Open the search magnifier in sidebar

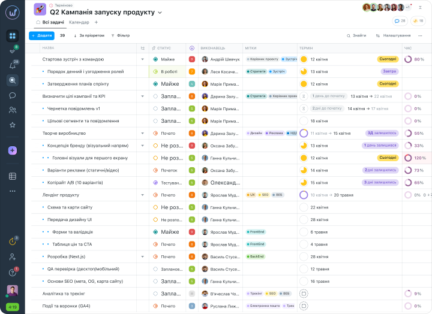[13, 80]
